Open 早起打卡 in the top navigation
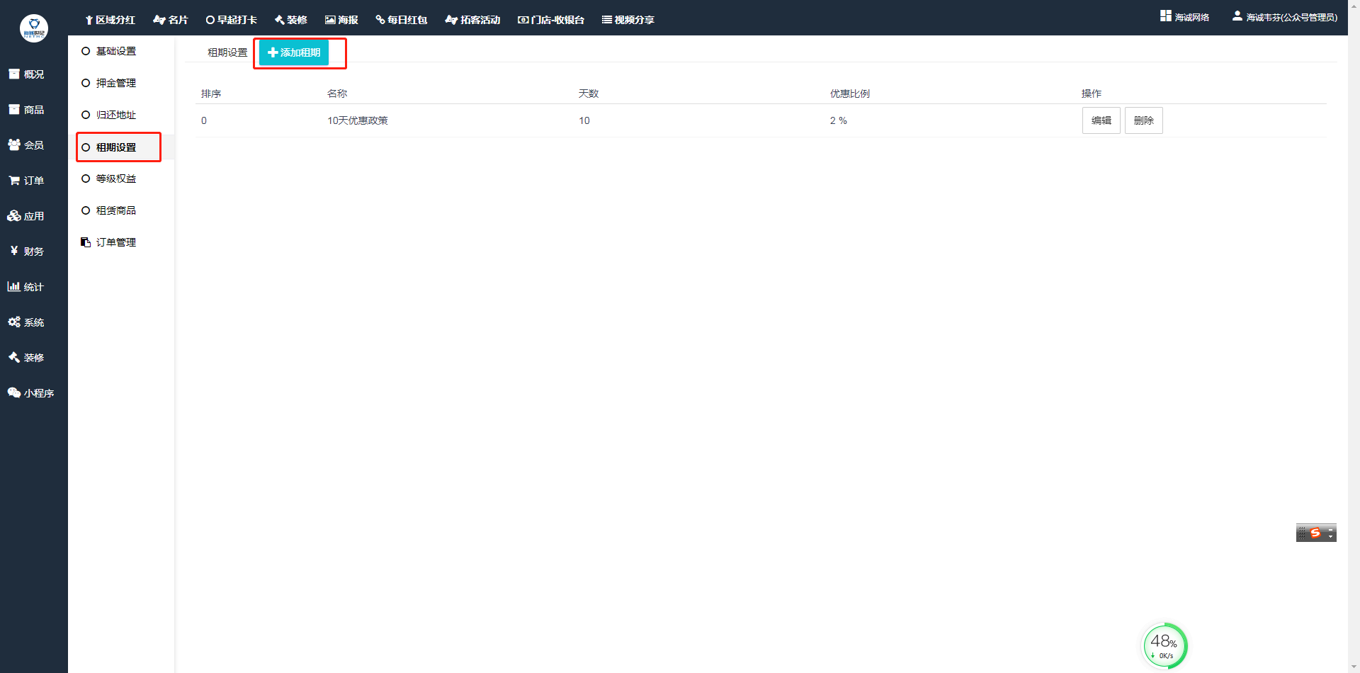This screenshot has height=673, width=1360. click(232, 20)
